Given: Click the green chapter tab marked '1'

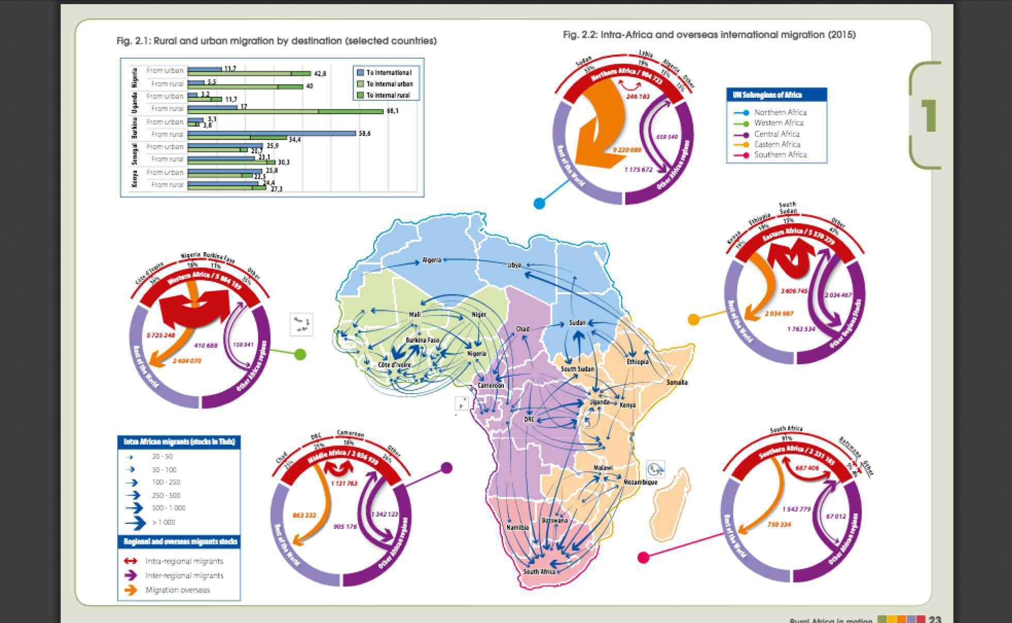Looking at the screenshot, I should pyautogui.click(x=925, y=115).
